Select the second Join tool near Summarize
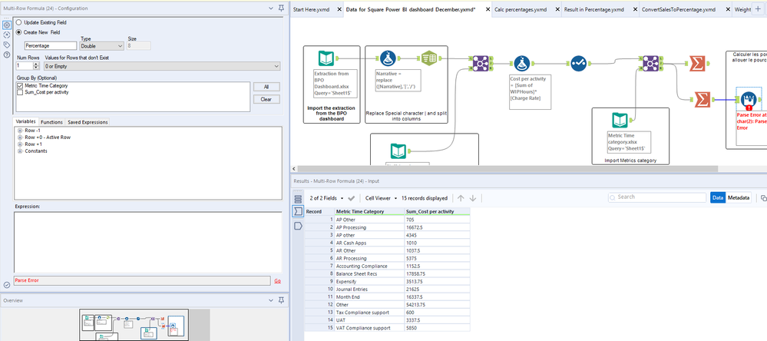Image resolution: width=767 pixels, height=341 pixels. click(x=650, y=63)
